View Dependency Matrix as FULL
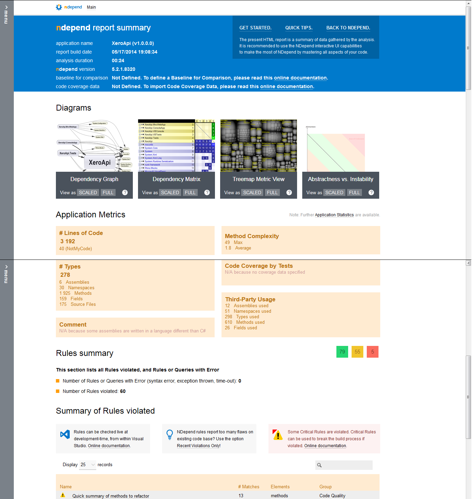The image size is (472, 499). (x=190, y=192)
